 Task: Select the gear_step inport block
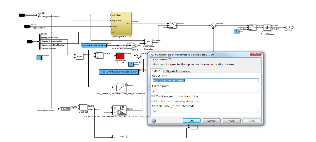tap(27, 26)
